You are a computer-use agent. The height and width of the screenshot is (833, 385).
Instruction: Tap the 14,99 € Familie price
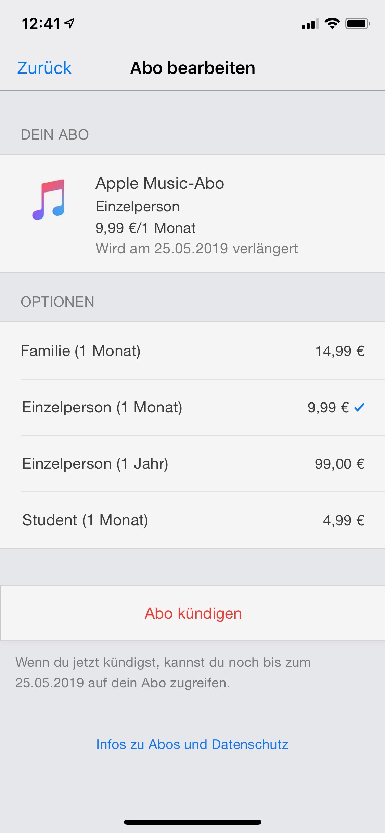click(339, 351)
